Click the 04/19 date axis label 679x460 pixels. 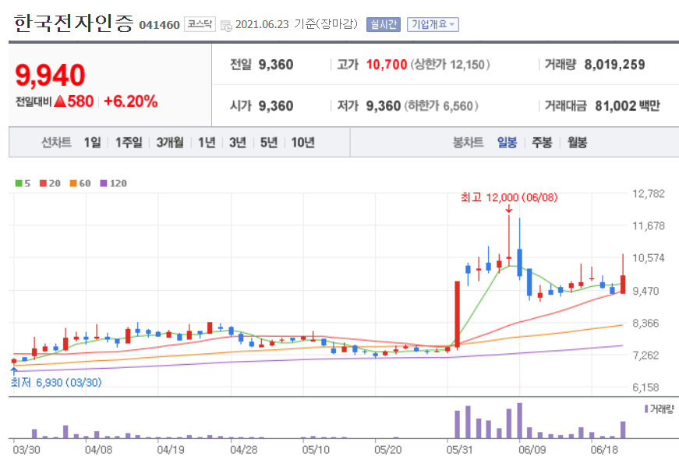point(171,450)
